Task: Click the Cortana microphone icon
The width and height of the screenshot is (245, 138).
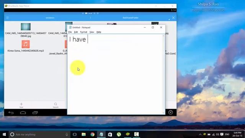Action: coord(67,135)
